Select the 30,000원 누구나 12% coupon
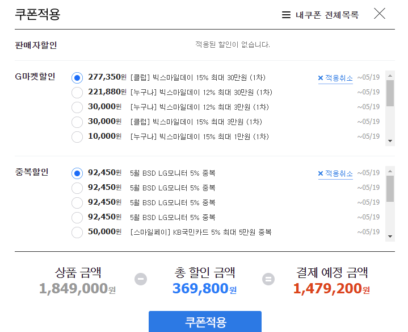Viewport: 408px width, 332px height. coord(77,107)
